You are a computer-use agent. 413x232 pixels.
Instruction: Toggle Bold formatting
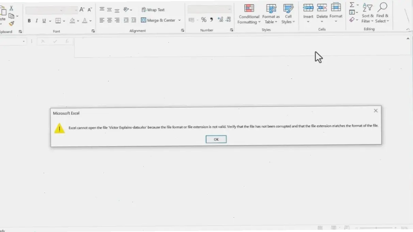point(29,21)
